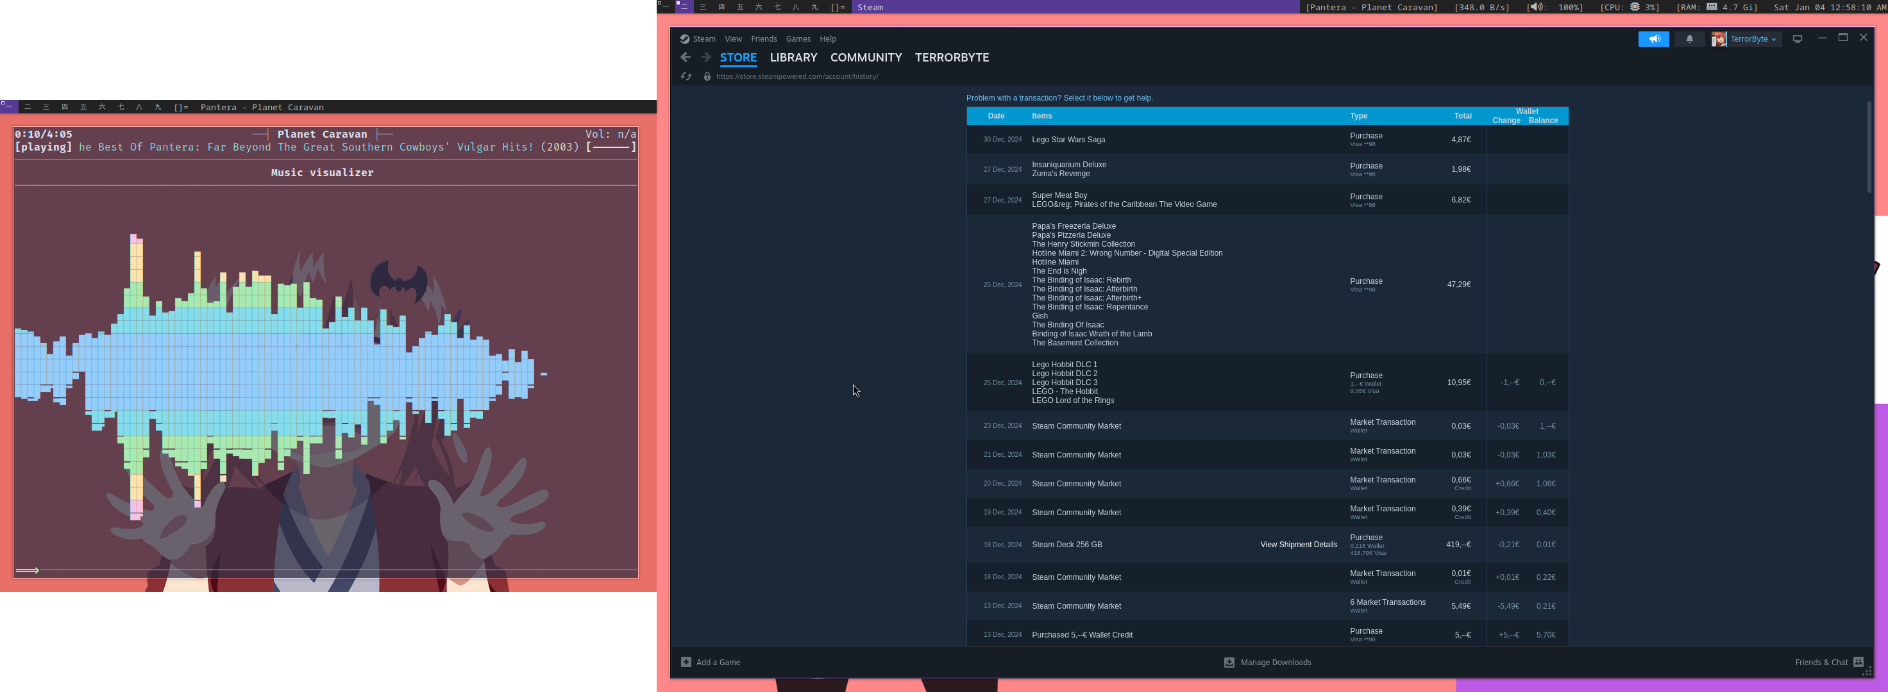1888x692 pixels.
Task: Click the padlock icon beside the URL
Action: tap(707, 76)
